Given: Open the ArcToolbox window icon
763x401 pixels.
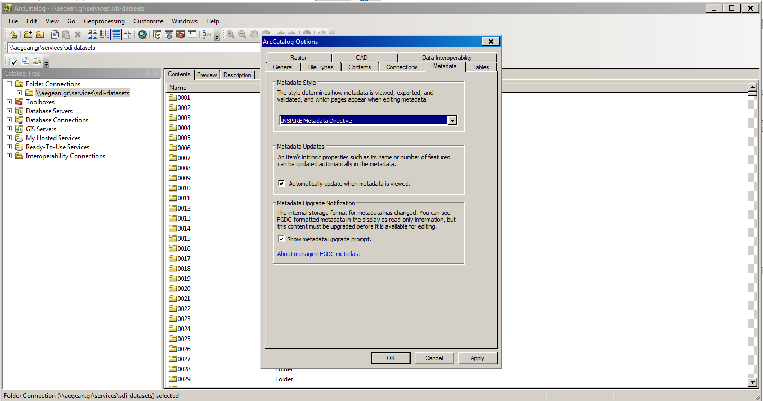Looking at the screenshot, I should (x=181, y=34).
